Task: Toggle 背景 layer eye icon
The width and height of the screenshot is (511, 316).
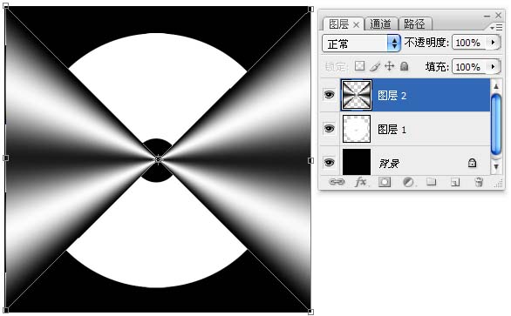Action: 329,162
